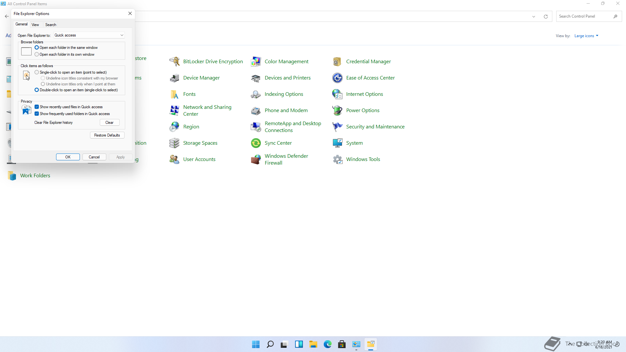Image resolution: width=626 pixels, height=352 pixels.
Task: Open the Phone and Modem icon
Action: 256,110
